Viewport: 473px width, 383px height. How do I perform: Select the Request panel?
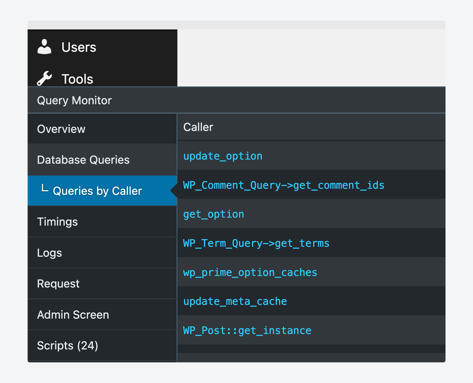[58, 283]
